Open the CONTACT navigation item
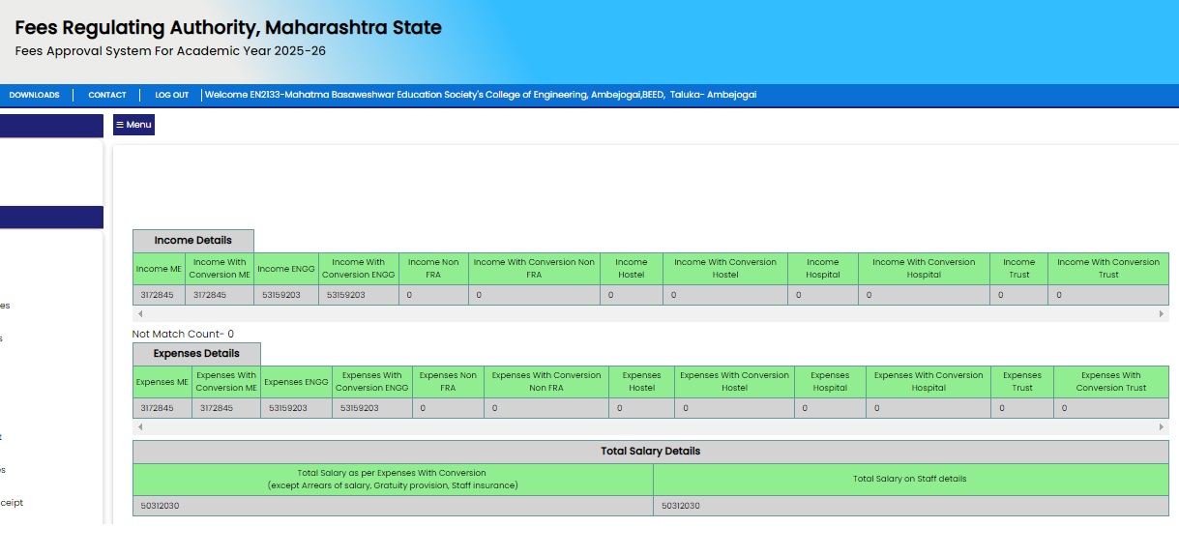This screenshot has width=1179, height=557. point(107,95)
